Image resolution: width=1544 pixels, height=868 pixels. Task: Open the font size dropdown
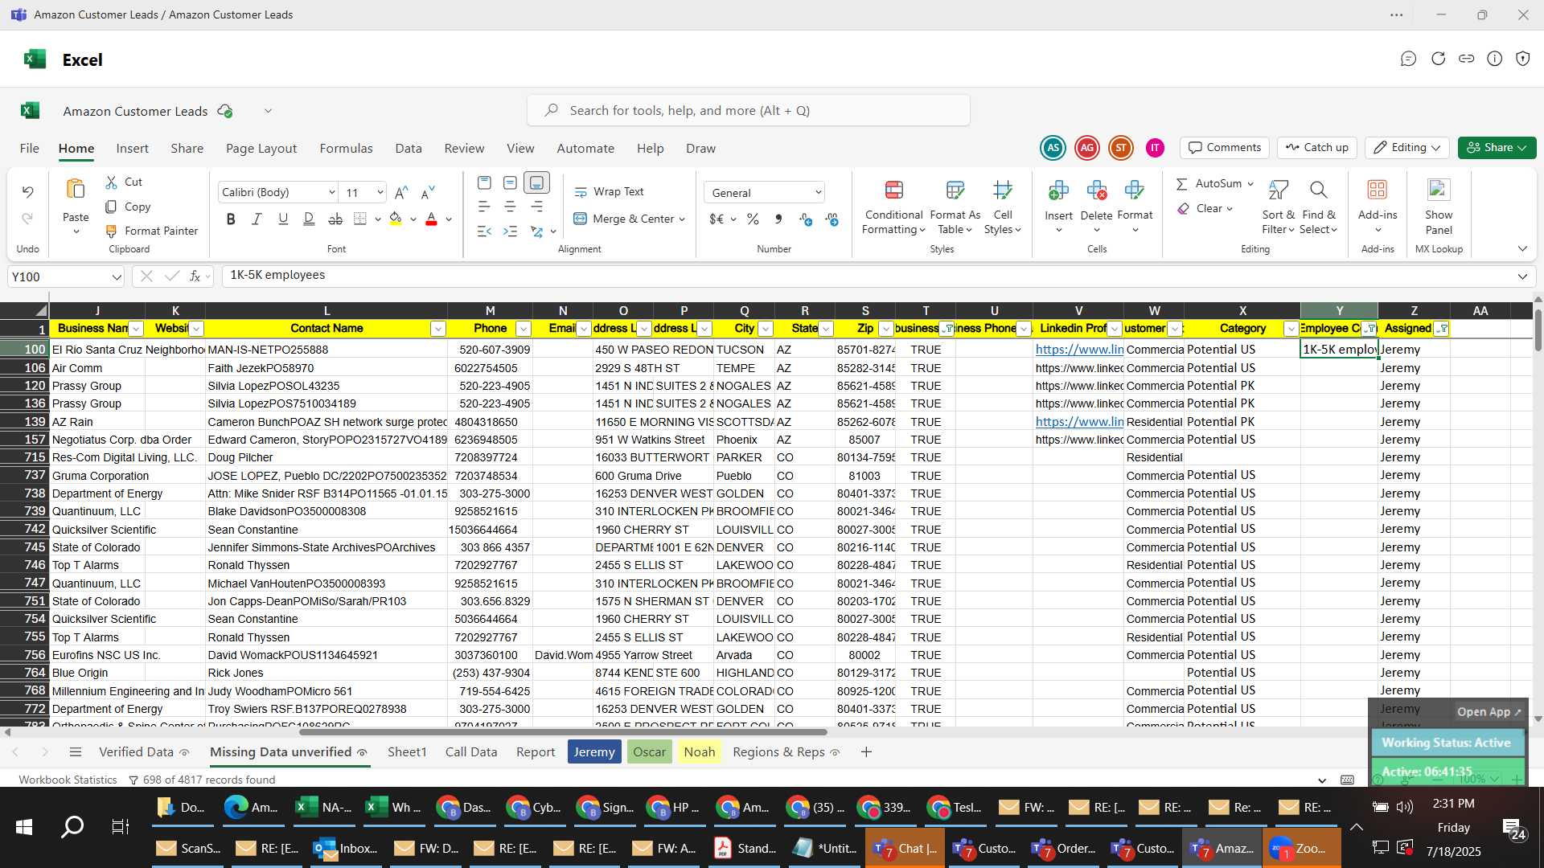(380, 193)
